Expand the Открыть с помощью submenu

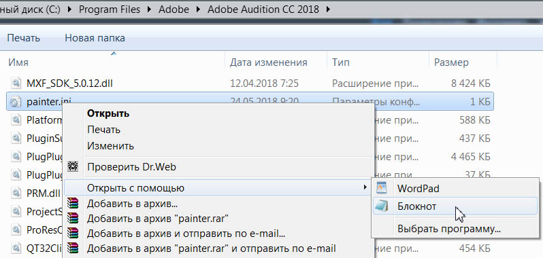(218, 188)
